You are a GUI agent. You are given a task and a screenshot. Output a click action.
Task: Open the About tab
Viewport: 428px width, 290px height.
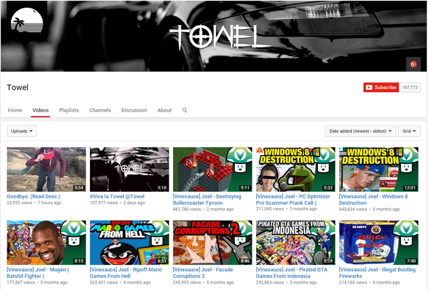tap(164, 110)
